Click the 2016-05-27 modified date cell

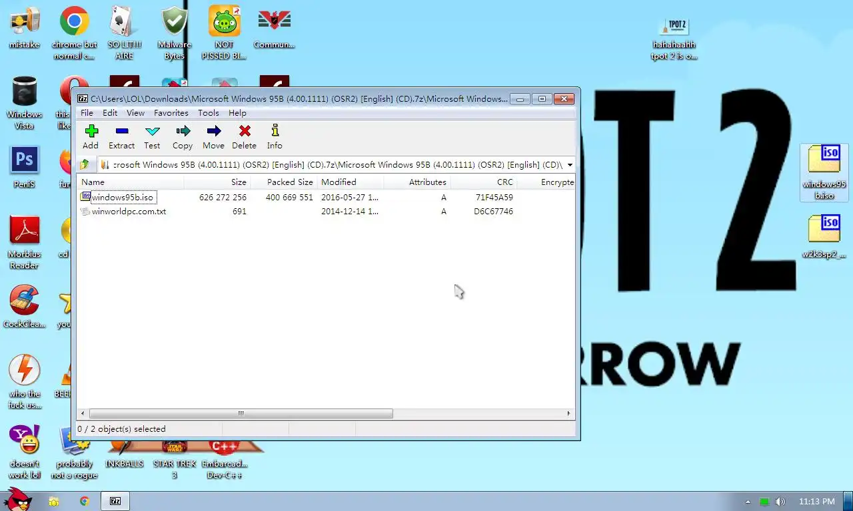click(350, 198)
